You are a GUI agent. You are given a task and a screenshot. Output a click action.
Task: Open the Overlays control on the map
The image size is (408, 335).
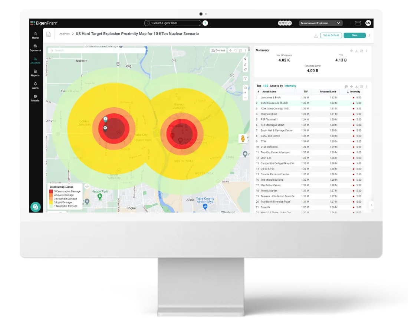tap(218, 50)
